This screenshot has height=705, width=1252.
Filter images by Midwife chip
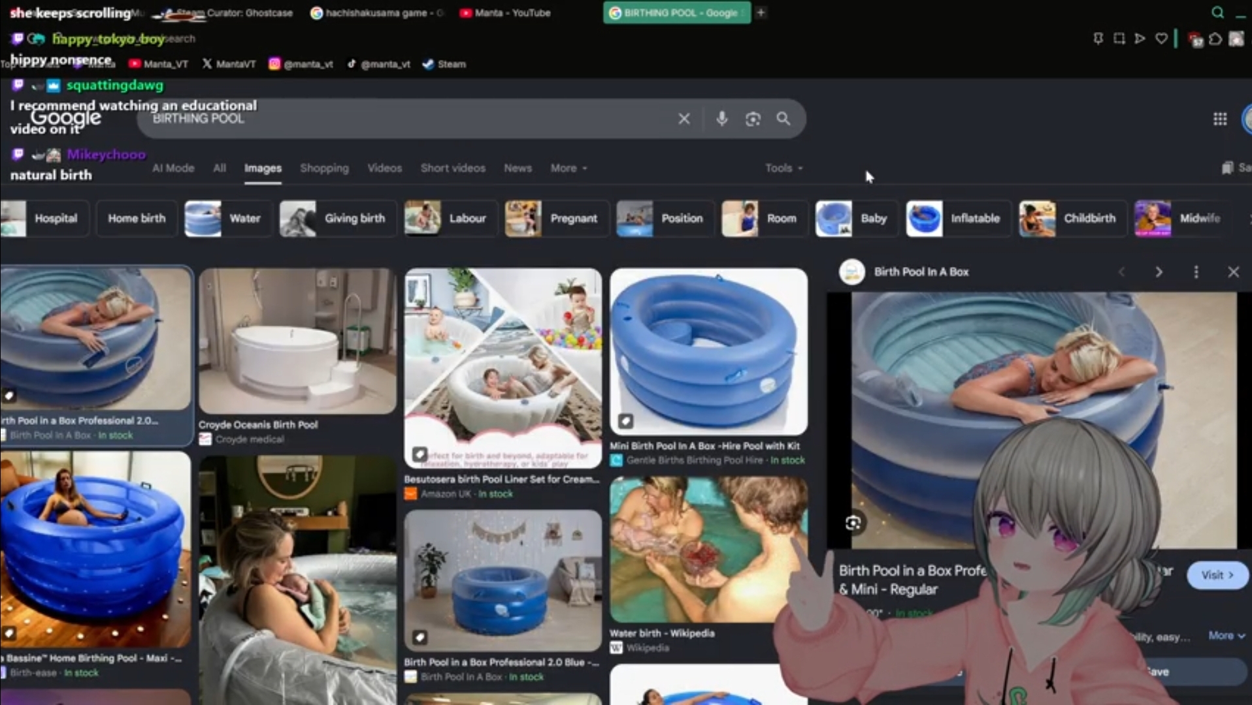(1181, 219)
